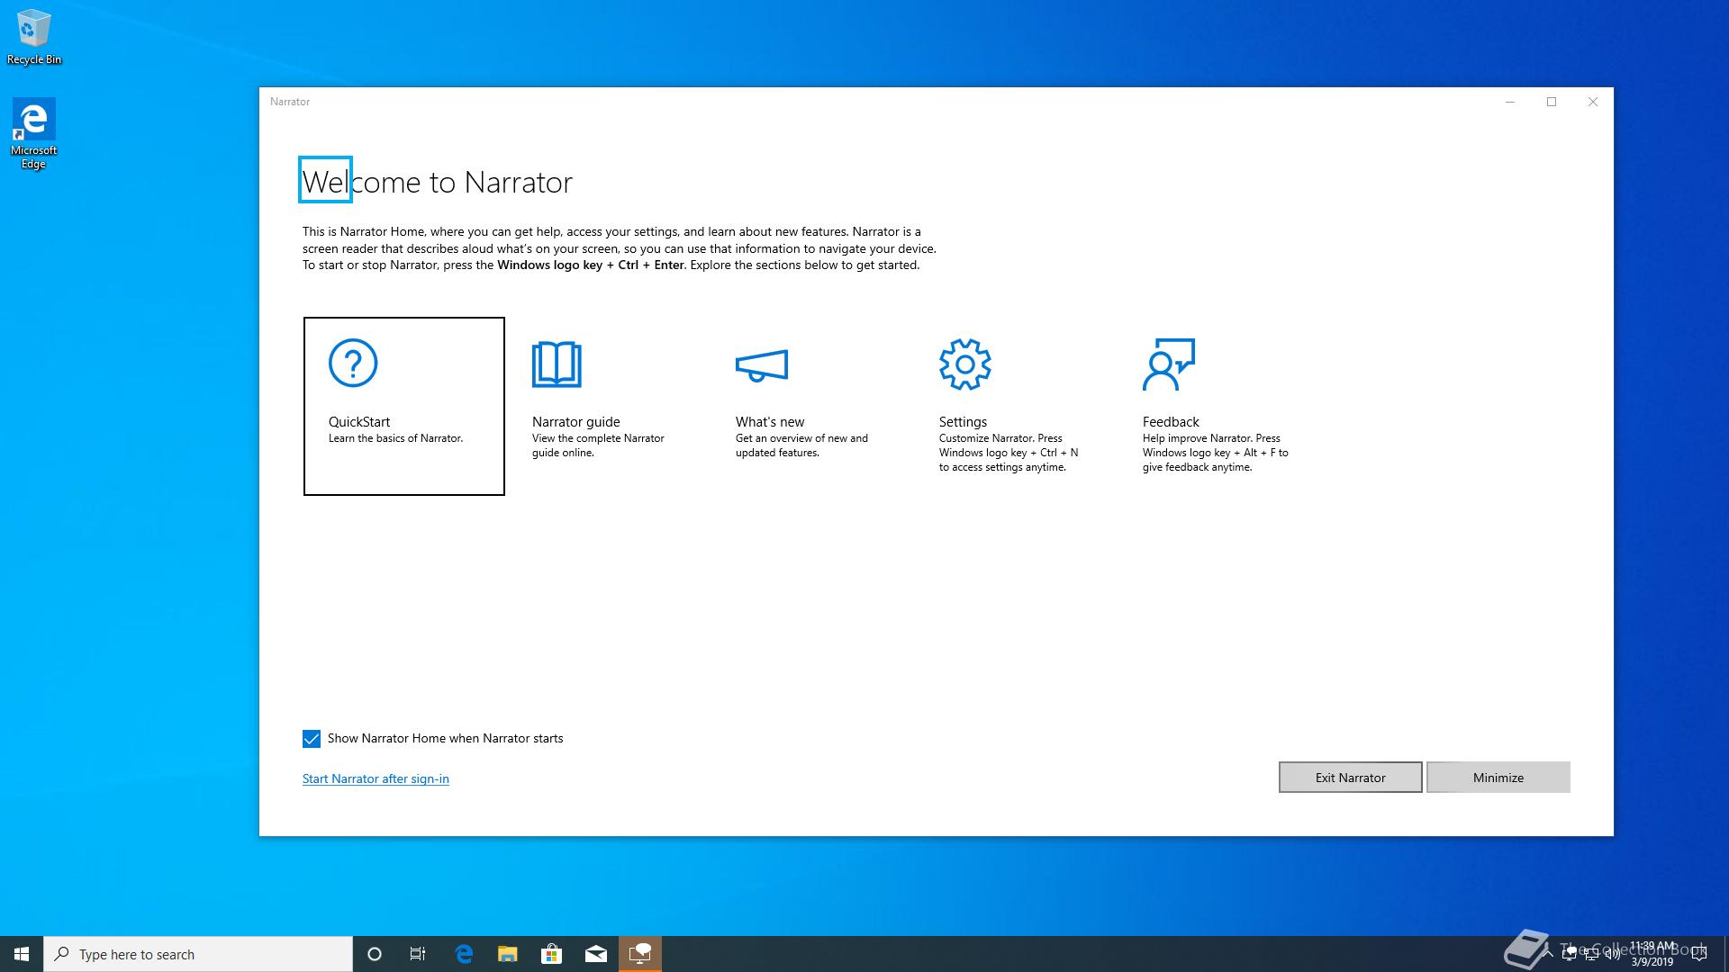
Task: Close the Narrator window
Action: click(x=1593, y=102)
